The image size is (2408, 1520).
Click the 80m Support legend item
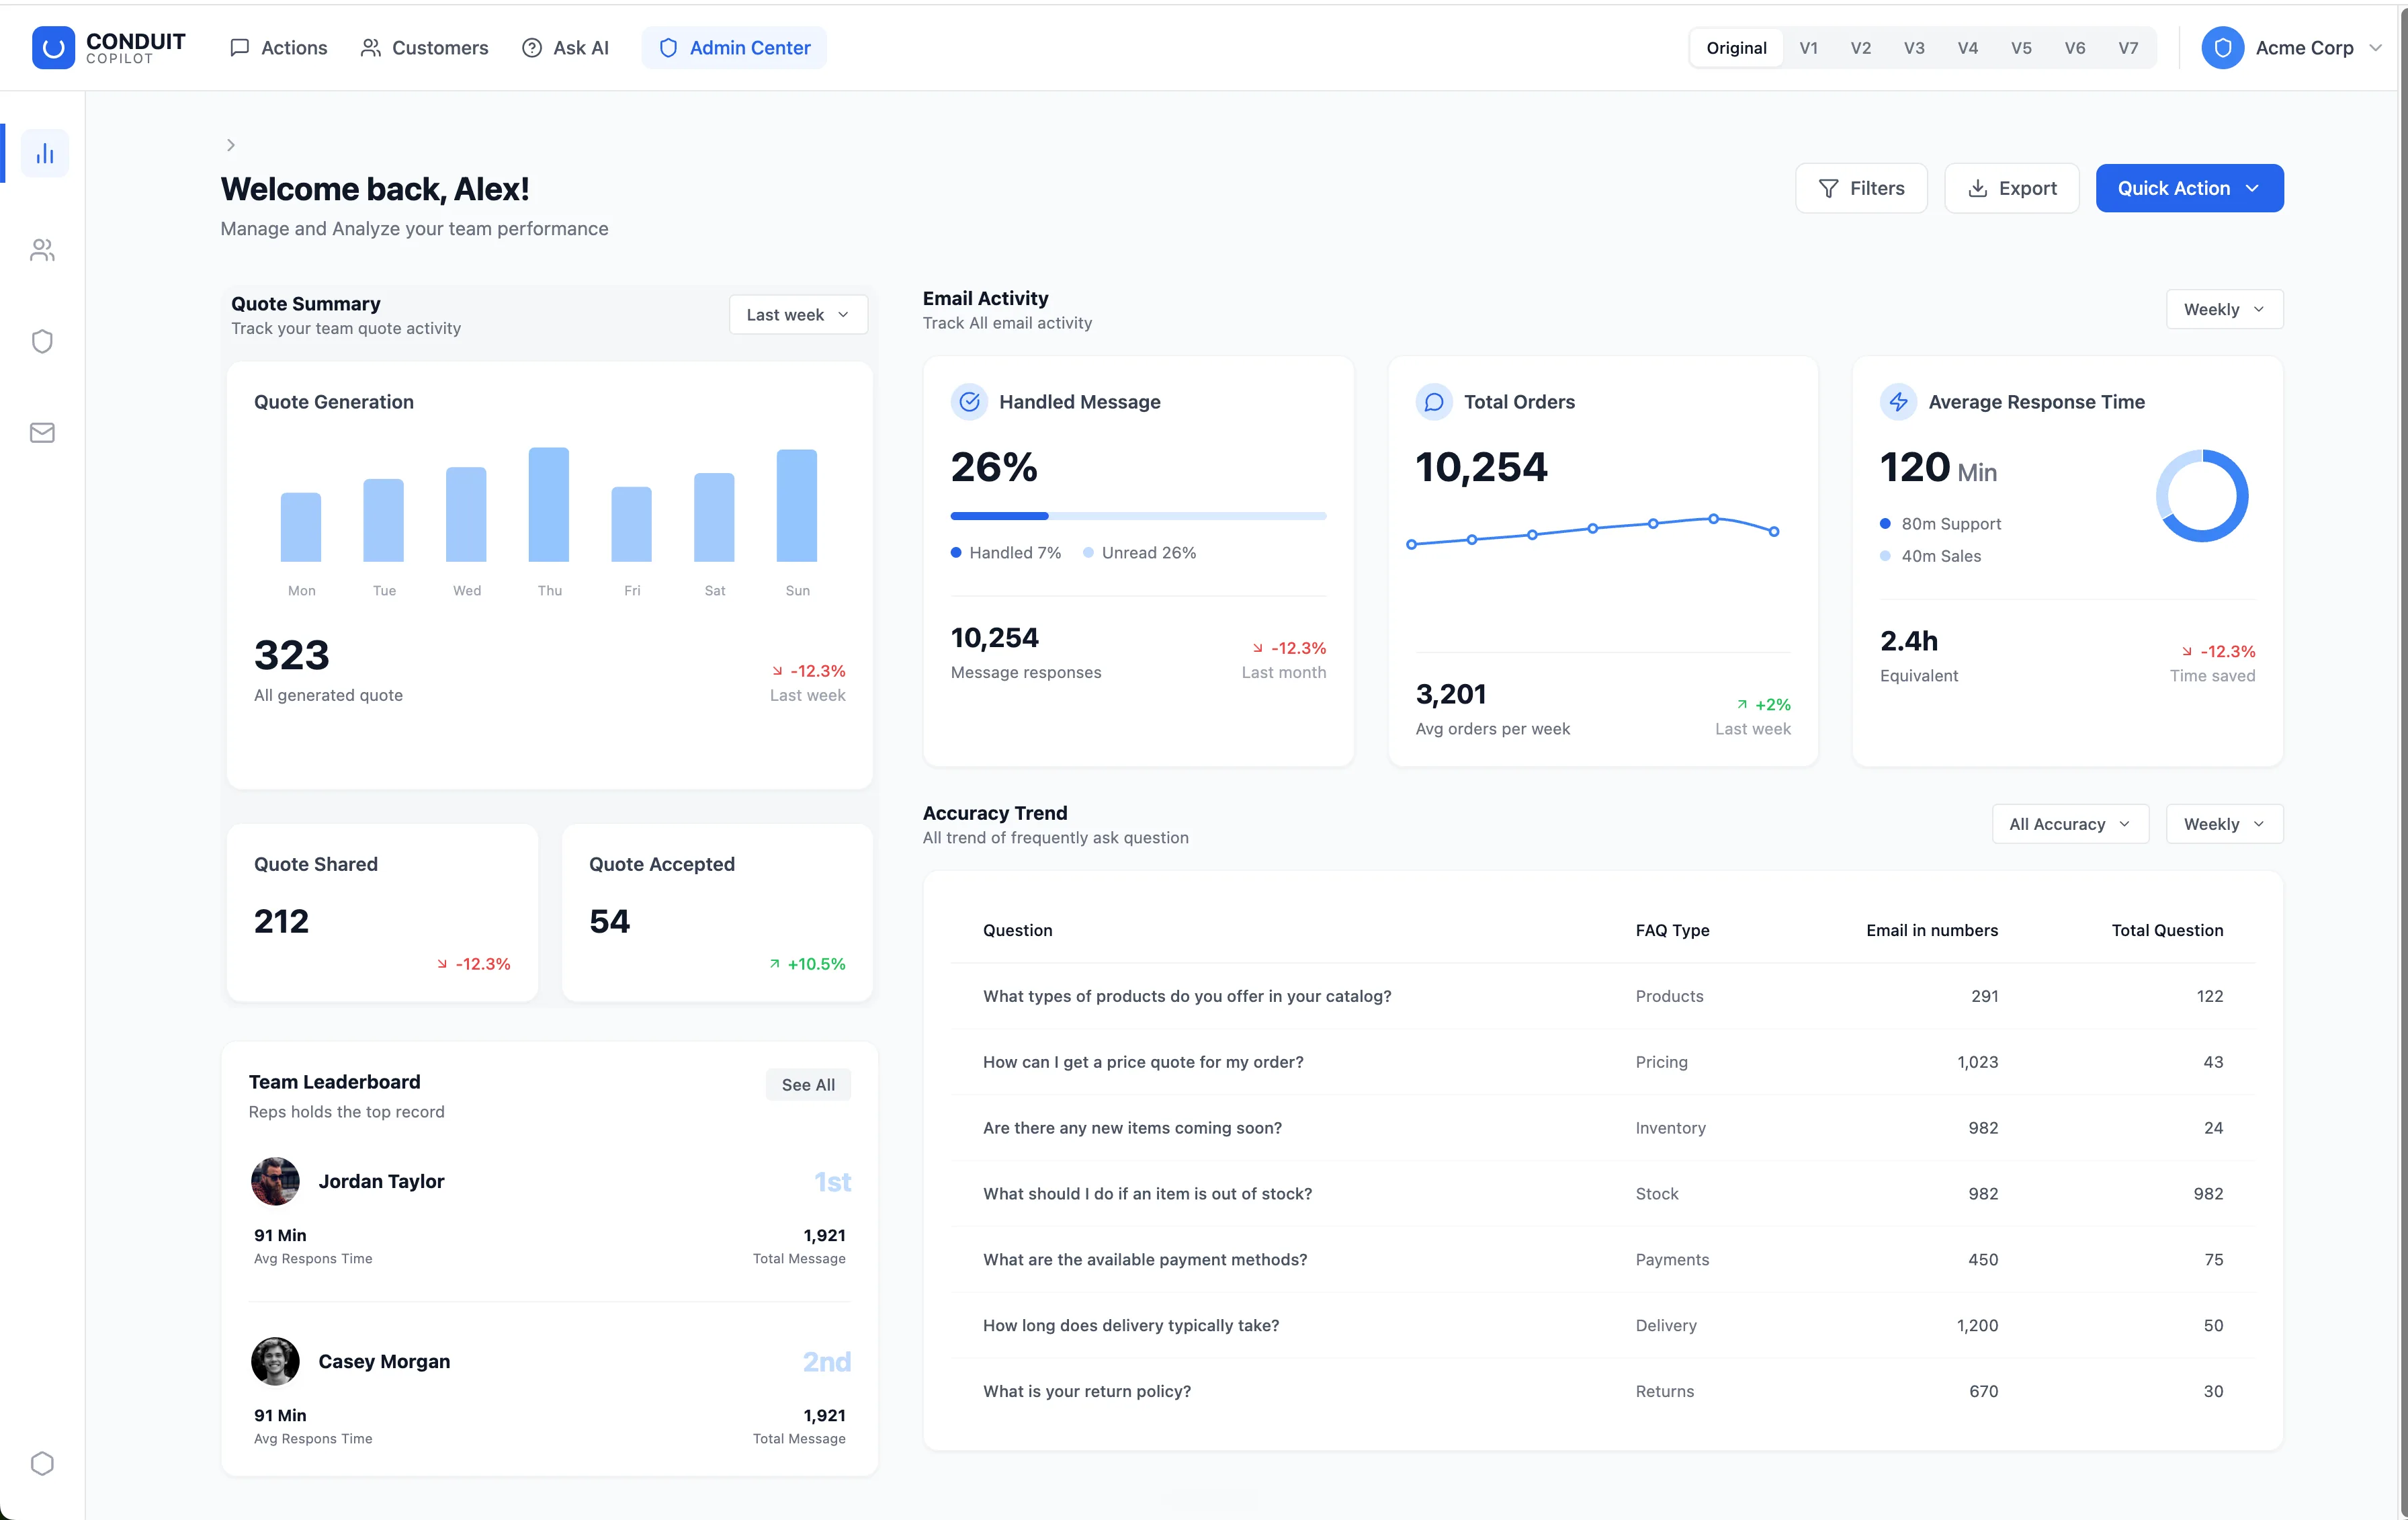1940,524
